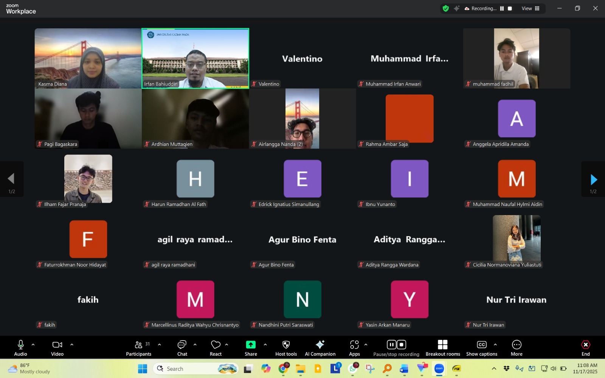Start screen sharing with Share
Screen dimensions: 605x378
[x=251, y=348]
